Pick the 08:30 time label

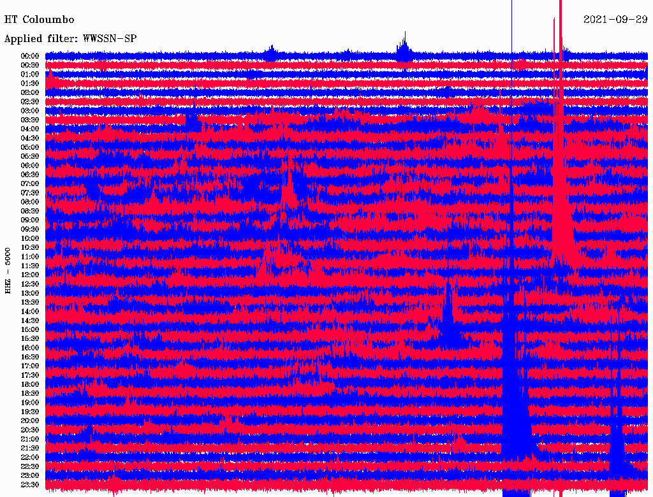point(30,212)
